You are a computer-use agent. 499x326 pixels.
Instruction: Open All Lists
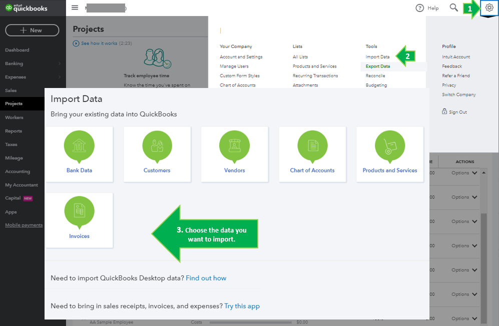click(x=300, y=56)
